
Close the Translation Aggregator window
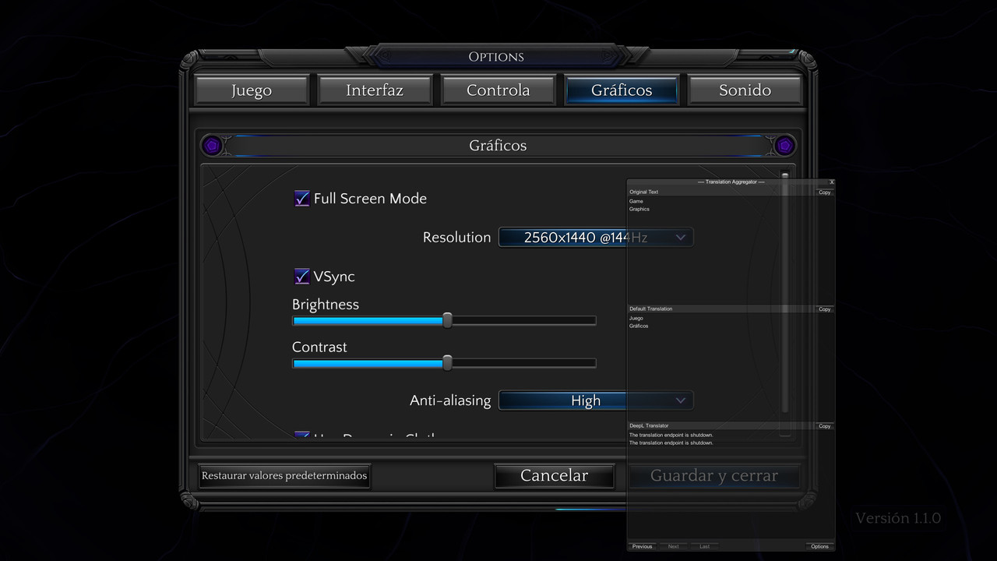pos(831,182)
